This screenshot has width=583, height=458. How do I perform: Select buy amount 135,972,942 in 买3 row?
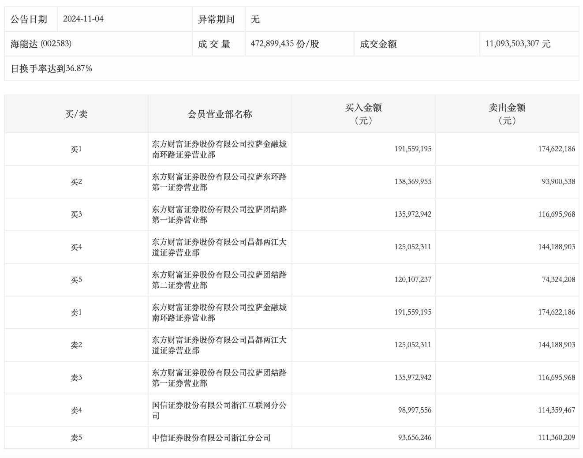click(413, 214)
